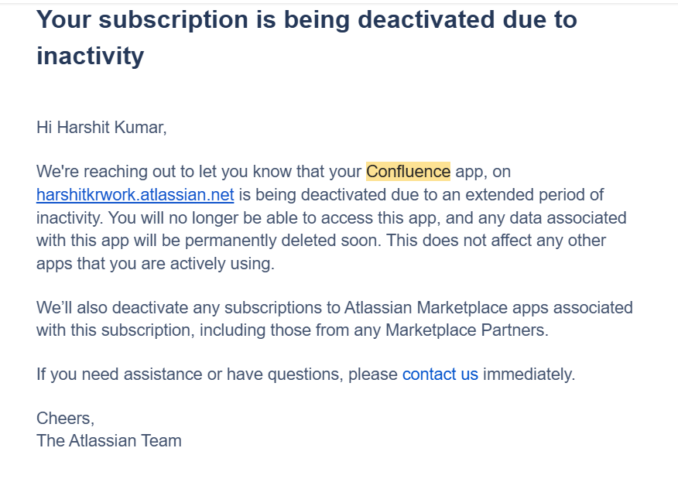Click the "Hi Harshit Kumar," greeting

pos(101,128)
